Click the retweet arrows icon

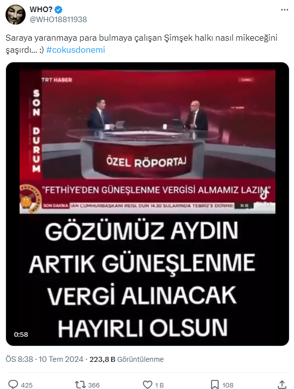80,385
